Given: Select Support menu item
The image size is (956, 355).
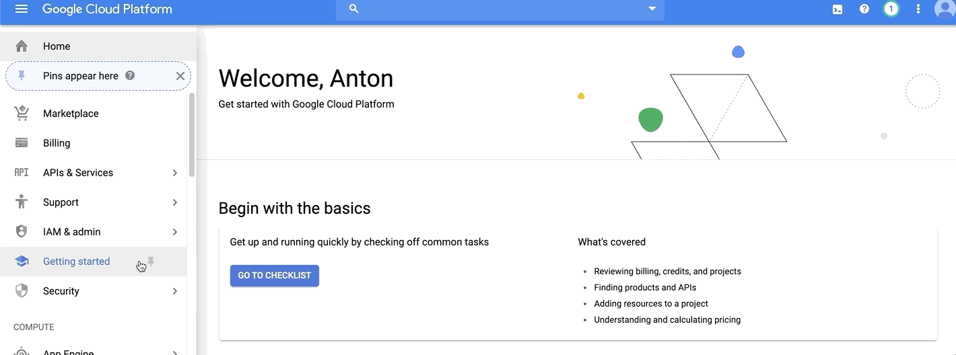Looking at the screenshot, I should point(94,202).
